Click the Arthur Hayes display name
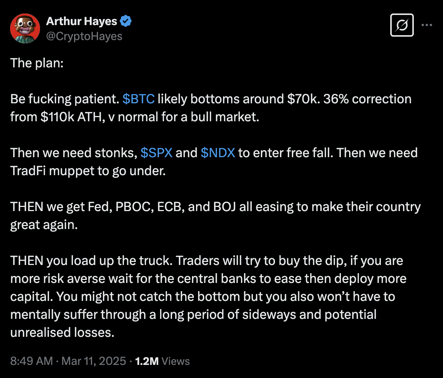The width and height of the screenshot is (443, 378). (82, 21)
